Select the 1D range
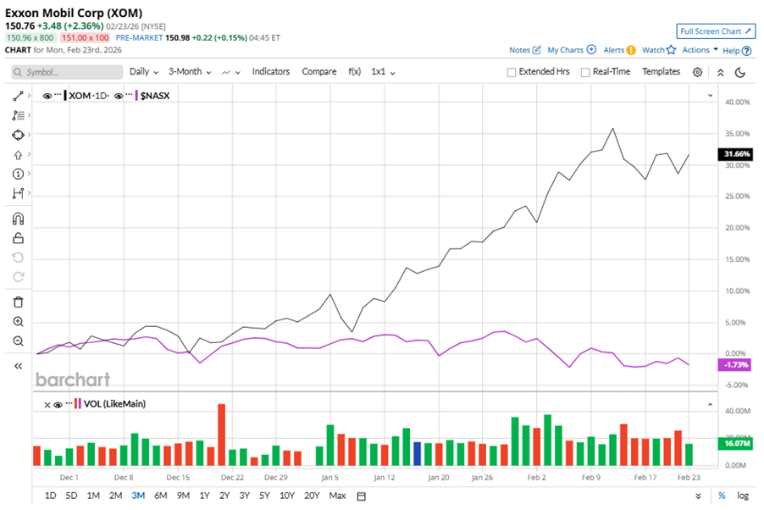 click(50, 496)
